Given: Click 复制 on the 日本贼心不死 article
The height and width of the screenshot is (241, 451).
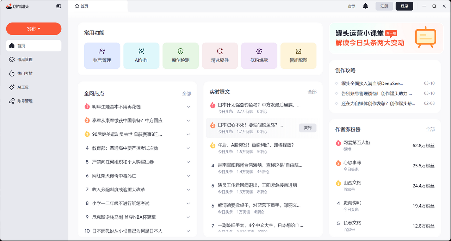Looking at the screenshot, I should pos(307,128).
